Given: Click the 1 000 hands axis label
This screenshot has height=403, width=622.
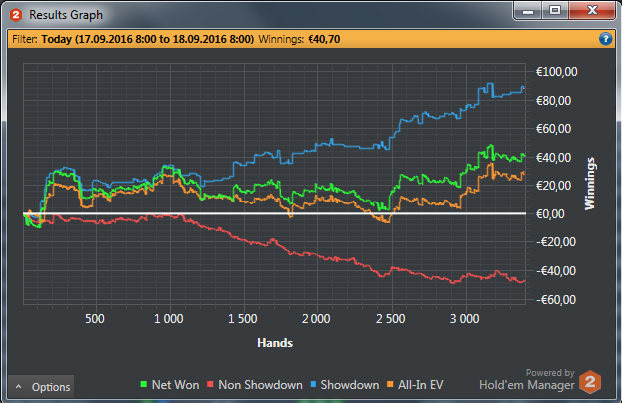Looking at the screenshot, I should point(169,319).
